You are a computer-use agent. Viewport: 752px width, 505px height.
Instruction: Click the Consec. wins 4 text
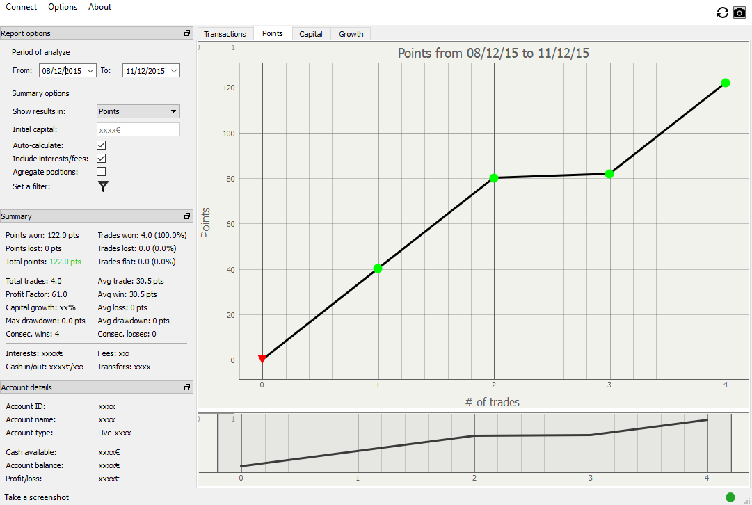click(x=33, y=334)
